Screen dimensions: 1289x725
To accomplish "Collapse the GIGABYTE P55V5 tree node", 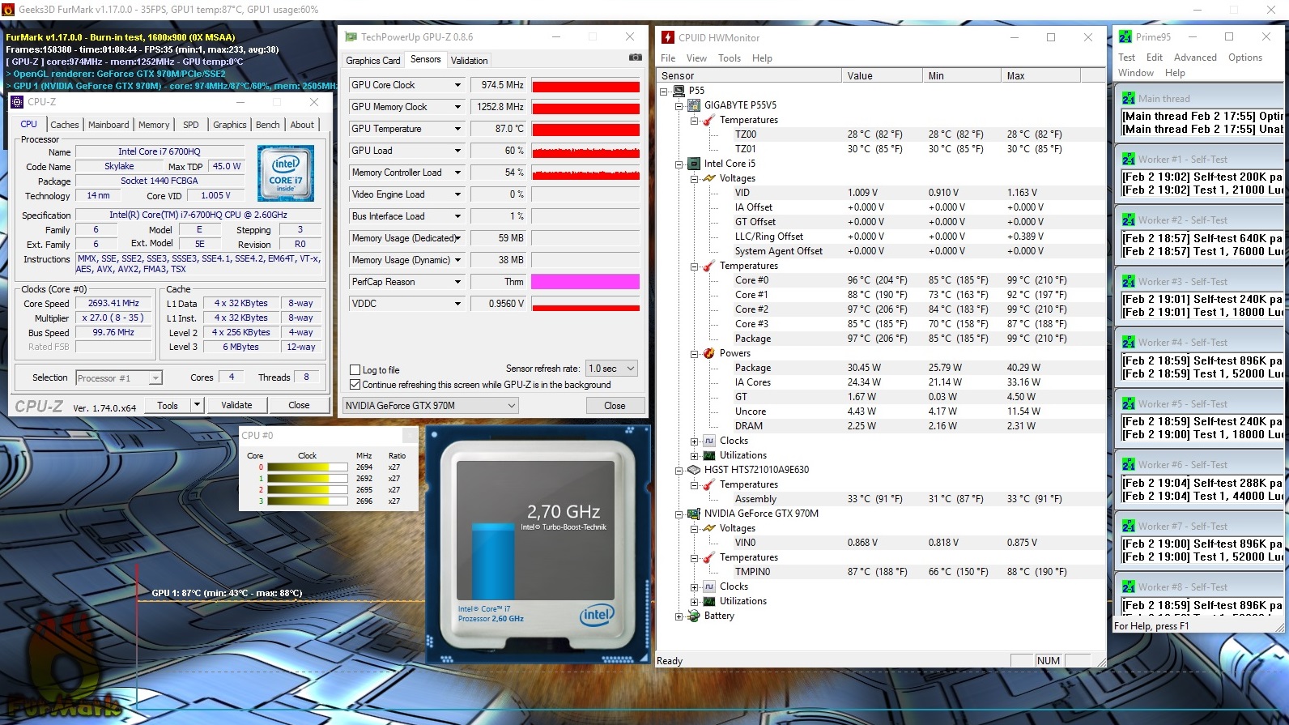I will 679,105.
